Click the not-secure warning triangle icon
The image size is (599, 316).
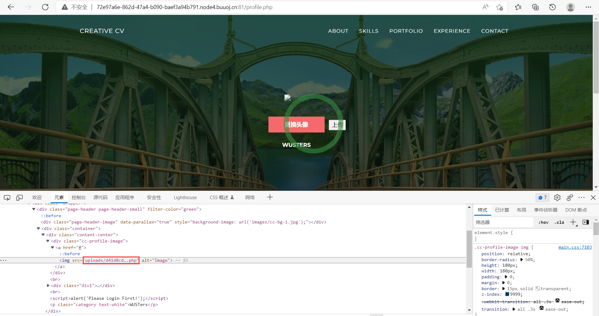(x=65, y=7)
